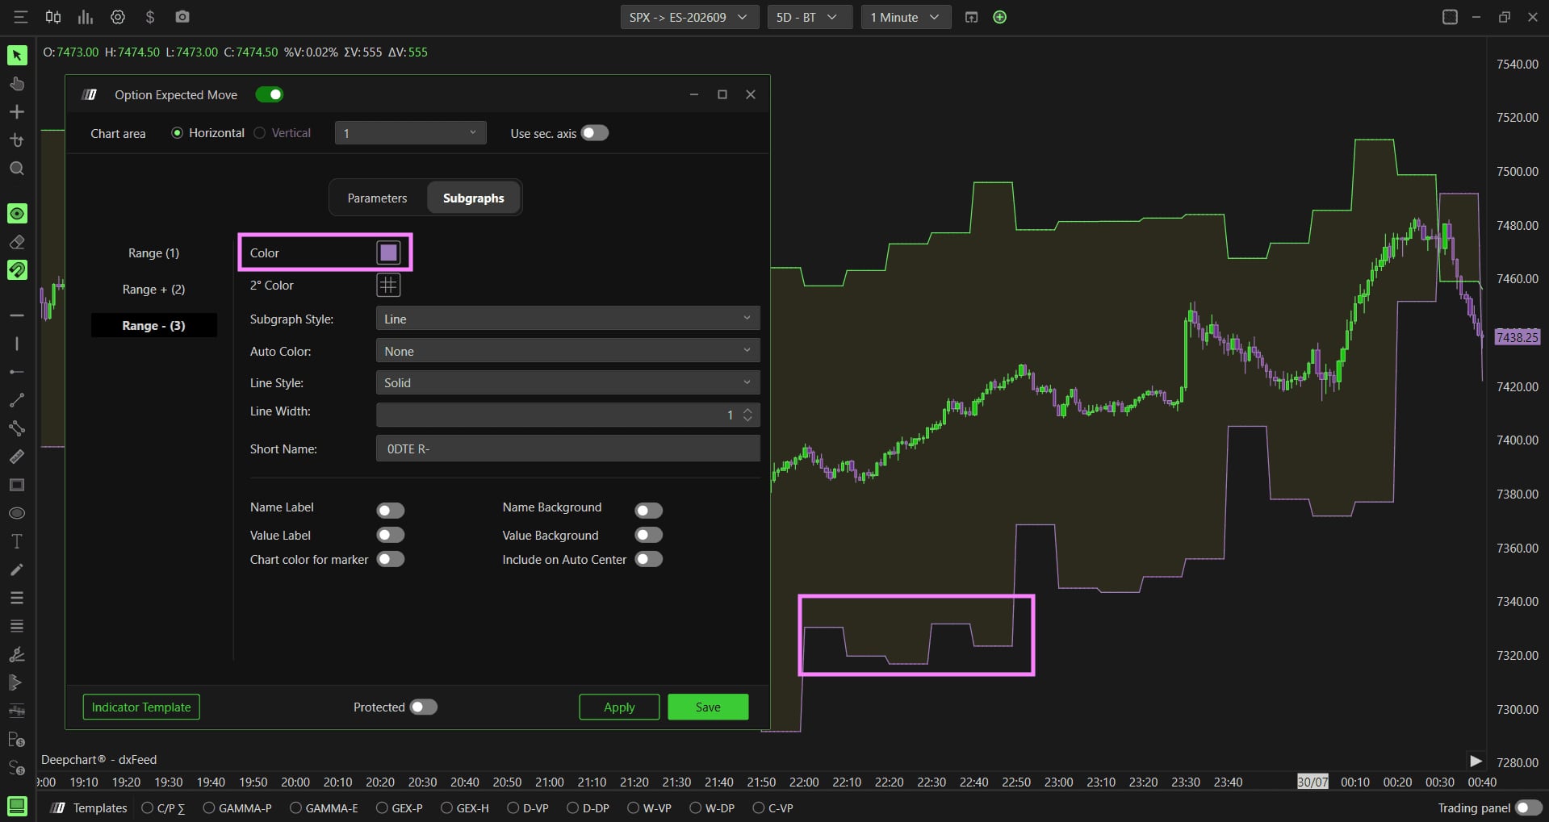Click the dollar sign trading icon
The width and height of the screenshot is (1549, 822).
coord(150,17)
